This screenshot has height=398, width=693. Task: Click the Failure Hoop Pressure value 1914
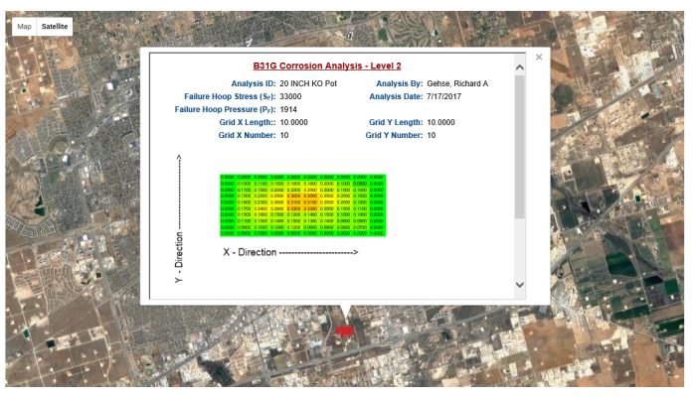click(288, 109)
